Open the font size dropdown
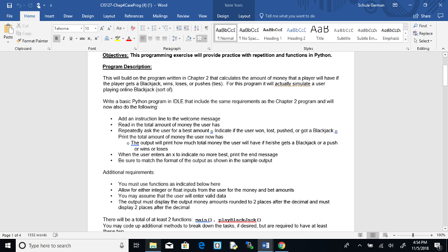Image resolution: width=448 pixels, height=252 pixels. tap(95, 28)
